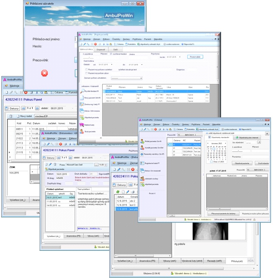Open Pracoviště combo in objednávky panel
Viewport: 273px width, 278px height.
click(x=258, y=170)
